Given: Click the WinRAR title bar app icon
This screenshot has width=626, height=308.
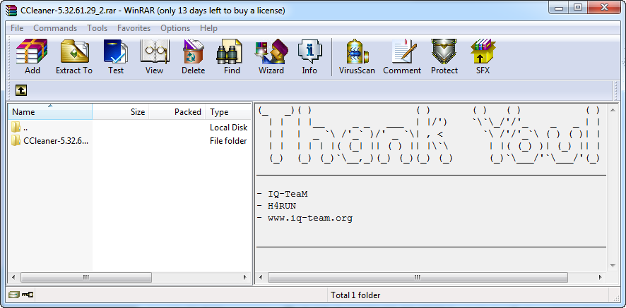Looking at the screenshot, I should [11, 10].
